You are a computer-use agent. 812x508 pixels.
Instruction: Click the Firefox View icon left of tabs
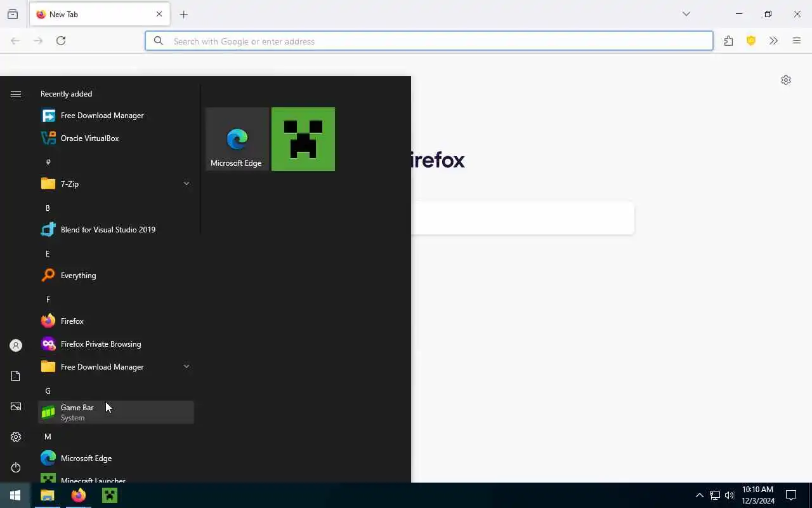click(x=13, y=14)
